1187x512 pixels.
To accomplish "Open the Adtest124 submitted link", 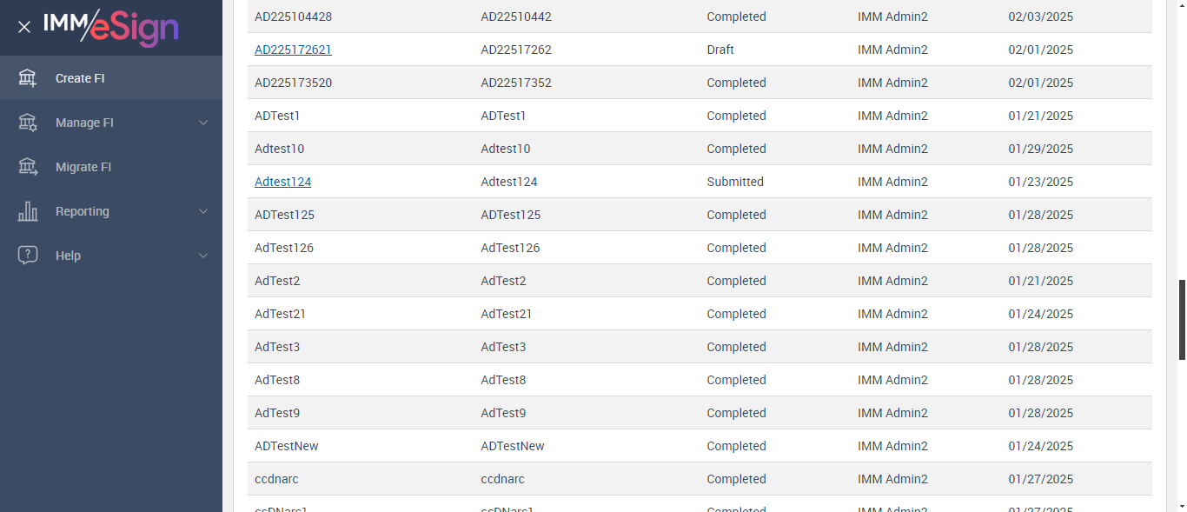I will (x=282, y=182).
